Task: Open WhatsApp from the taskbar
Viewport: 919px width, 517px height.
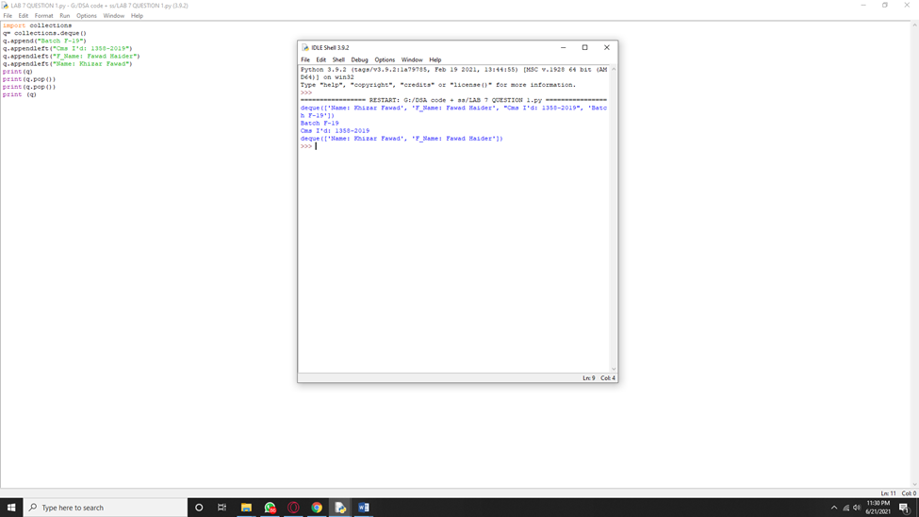Action: click(270, 508)
